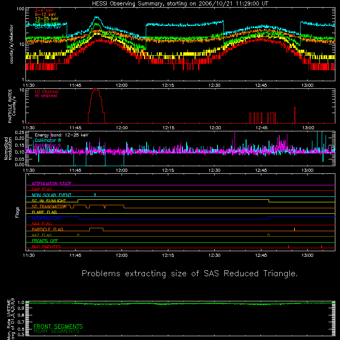Viewport: 340px width, 340px height.
Task: Click the 'BAD PACKETS' flag label
Action: click(46, 246)
